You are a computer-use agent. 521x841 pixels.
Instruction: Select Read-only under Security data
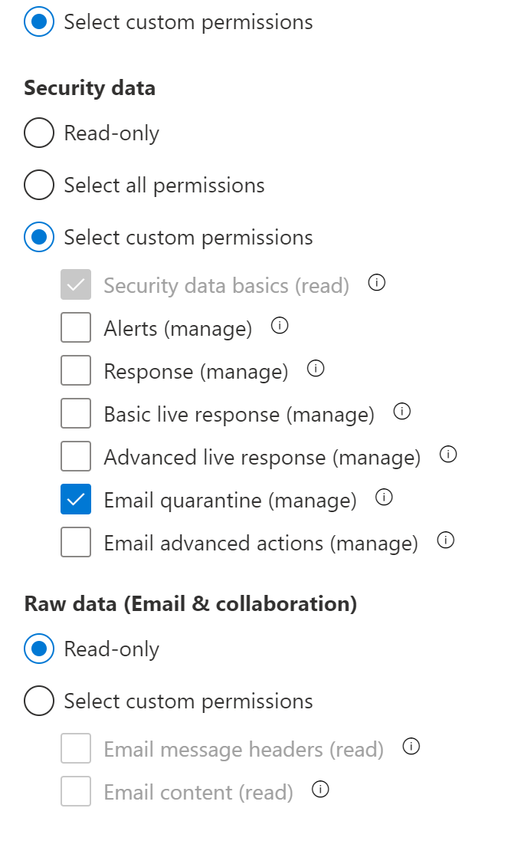coord(39,133)
